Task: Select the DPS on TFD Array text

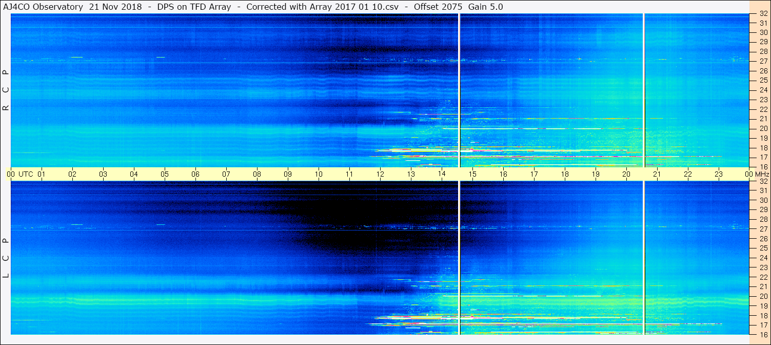Action: pos(194,7)
